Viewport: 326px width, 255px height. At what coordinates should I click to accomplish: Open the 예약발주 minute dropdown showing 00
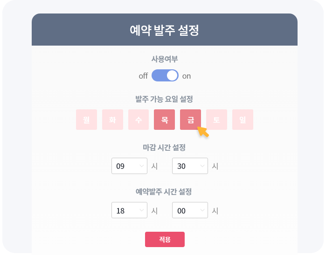(190, 210)
